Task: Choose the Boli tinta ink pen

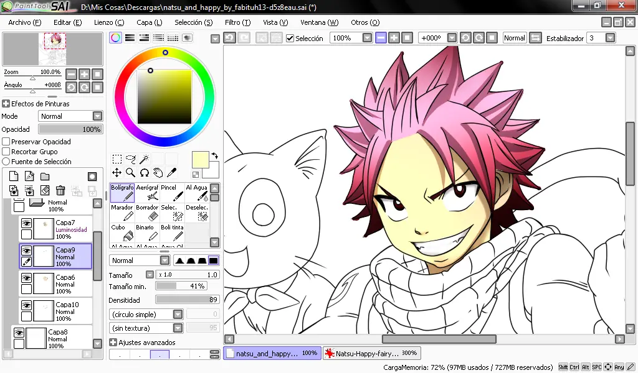Action: point(172,232)
